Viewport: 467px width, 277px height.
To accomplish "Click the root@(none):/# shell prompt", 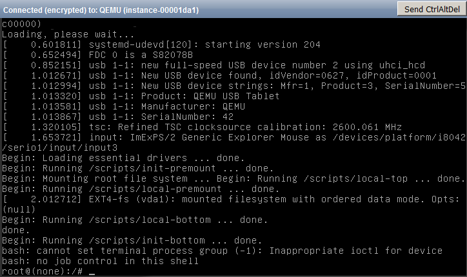I will 43,271.
